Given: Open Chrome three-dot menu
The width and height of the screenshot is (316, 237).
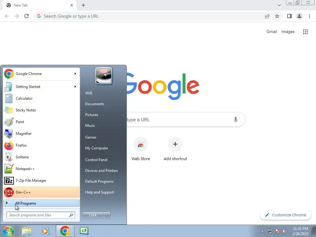Looking at the screenshot, I should [x=309, y=16].
